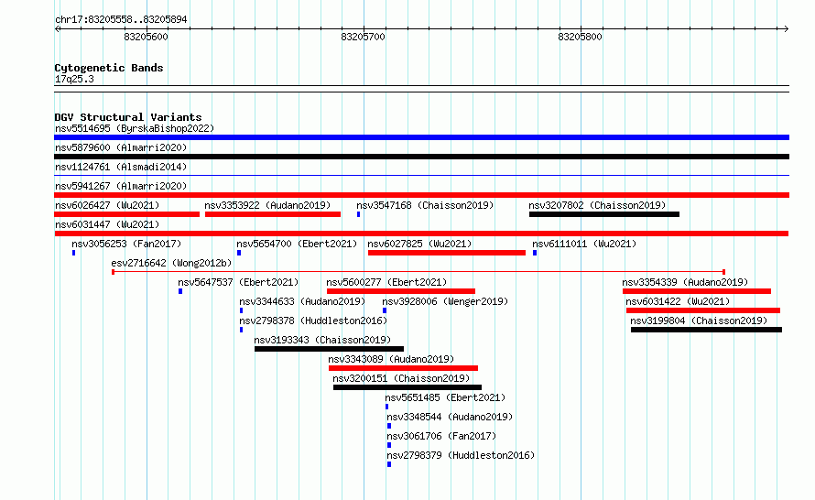The width and height of the screenshot is (815, 500).
Task: Open variant nsv1124761 (Alsmadi2014)
Action: [x=121, y=167]
